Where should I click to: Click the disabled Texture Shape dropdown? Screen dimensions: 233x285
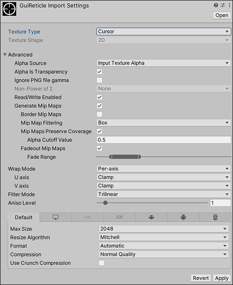pos(164,40)
